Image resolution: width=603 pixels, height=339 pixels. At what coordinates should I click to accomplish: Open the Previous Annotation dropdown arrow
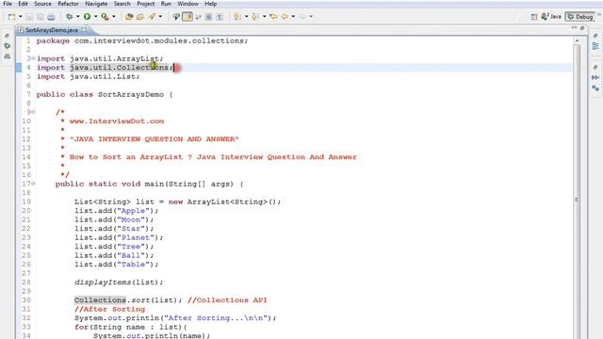264,17
